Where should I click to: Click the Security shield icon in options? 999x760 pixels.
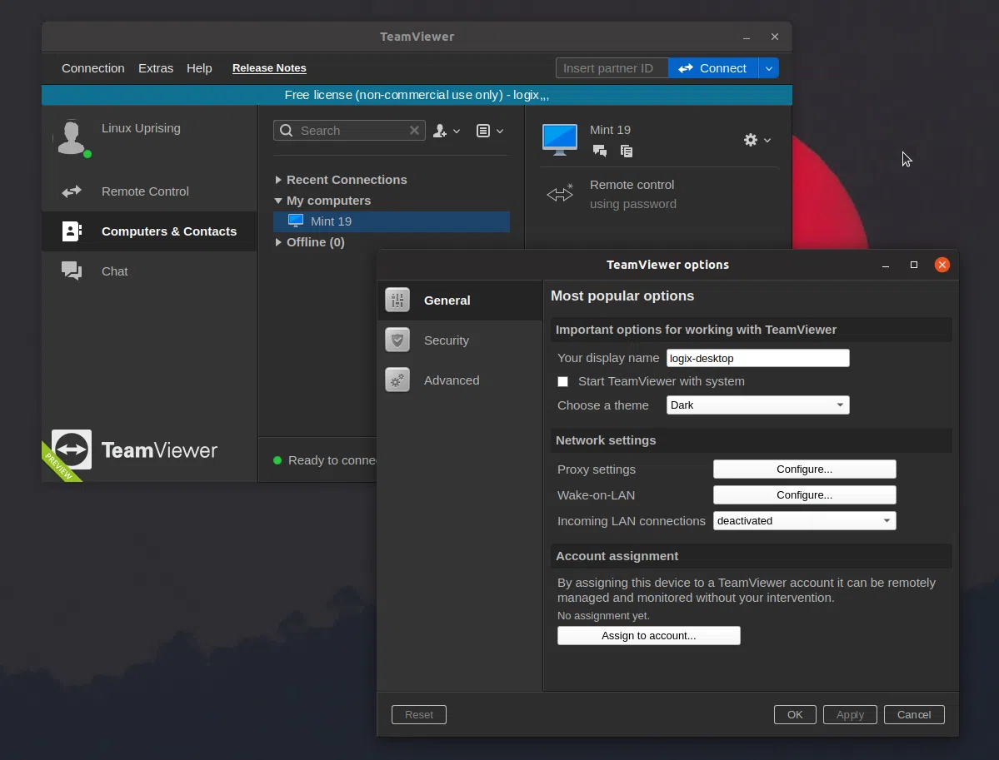[x=397, y=340]
